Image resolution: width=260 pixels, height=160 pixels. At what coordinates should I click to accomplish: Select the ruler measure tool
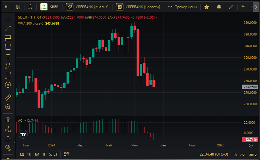(x=8, y=98)
